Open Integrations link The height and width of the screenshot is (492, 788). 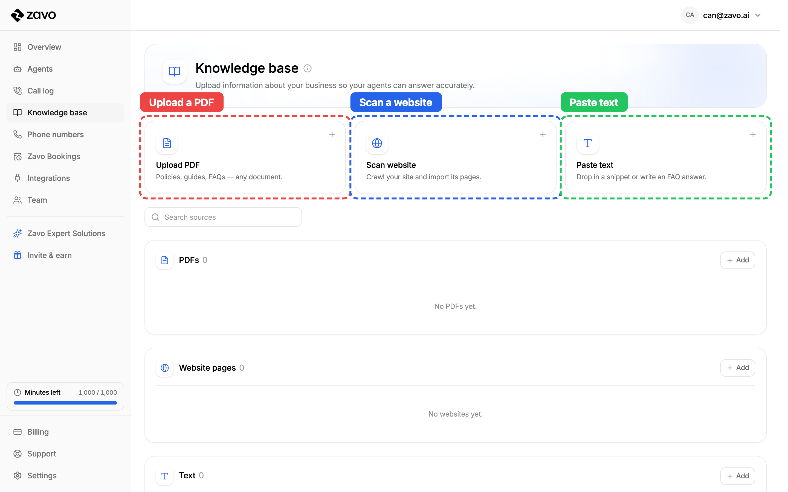(65, 178)
